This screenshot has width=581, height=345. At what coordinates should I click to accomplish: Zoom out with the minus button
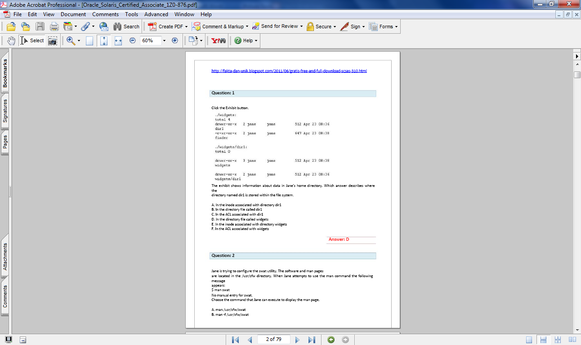[133, 40]
